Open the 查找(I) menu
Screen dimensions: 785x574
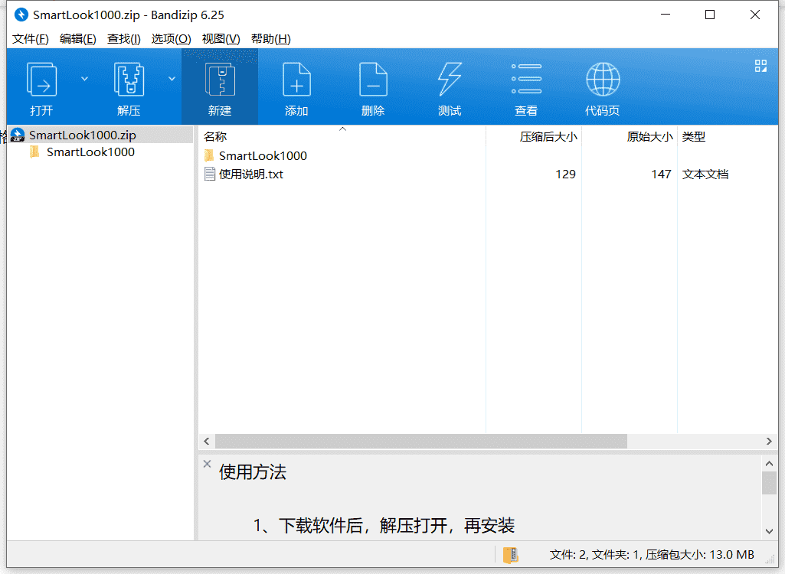tap(123, 38)
